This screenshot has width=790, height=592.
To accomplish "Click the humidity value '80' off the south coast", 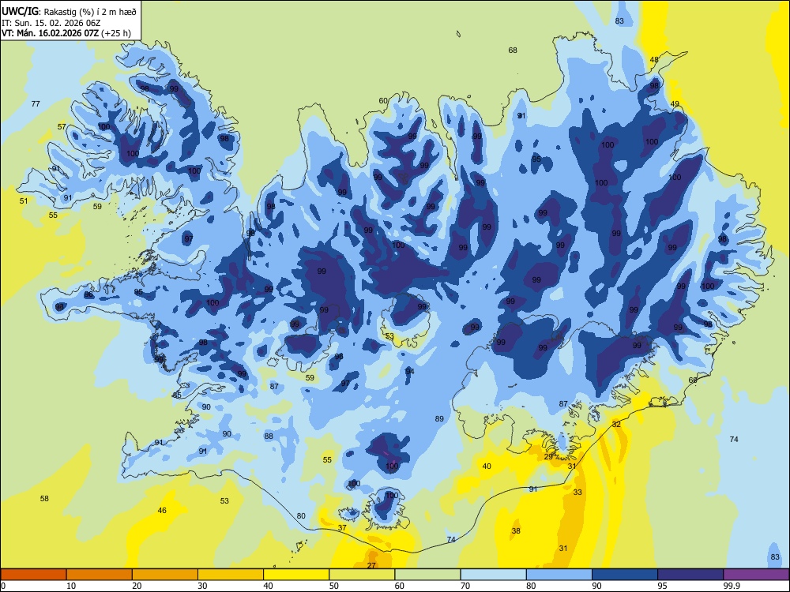I will 301,515.
